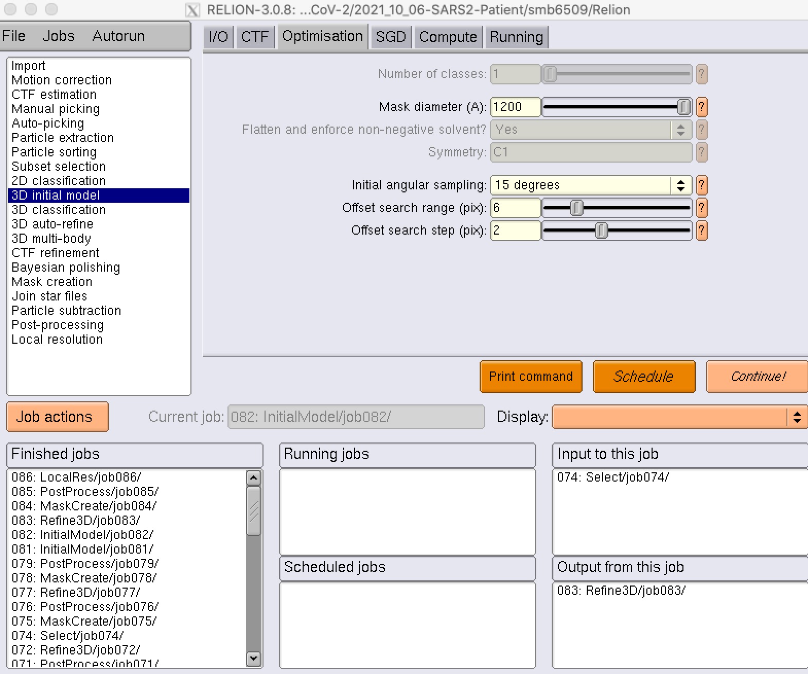Open the Autorun menu

(x=118, y=36)
